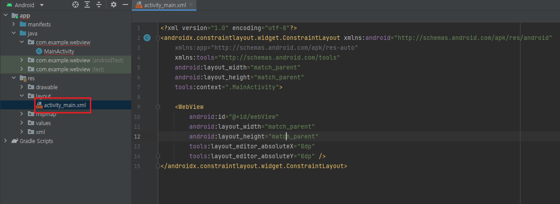
Task: Click the Collapse All toolbar icon
Action: [x=99, y=5]
